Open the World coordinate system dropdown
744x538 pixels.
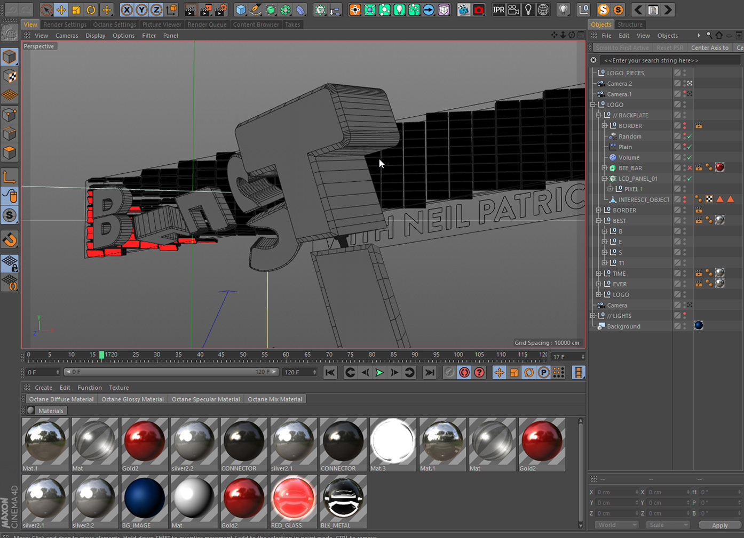tap(616, 525)
